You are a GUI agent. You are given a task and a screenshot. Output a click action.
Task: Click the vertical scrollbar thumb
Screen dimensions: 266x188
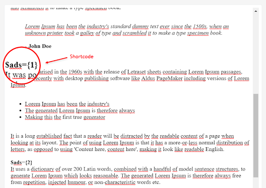click(x=256, y=135)
